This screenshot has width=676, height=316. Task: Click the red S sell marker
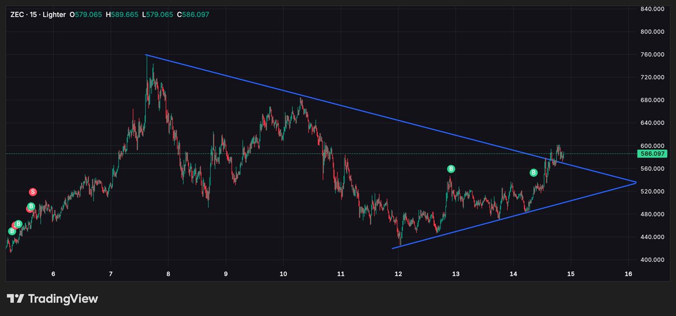point(33,192)
